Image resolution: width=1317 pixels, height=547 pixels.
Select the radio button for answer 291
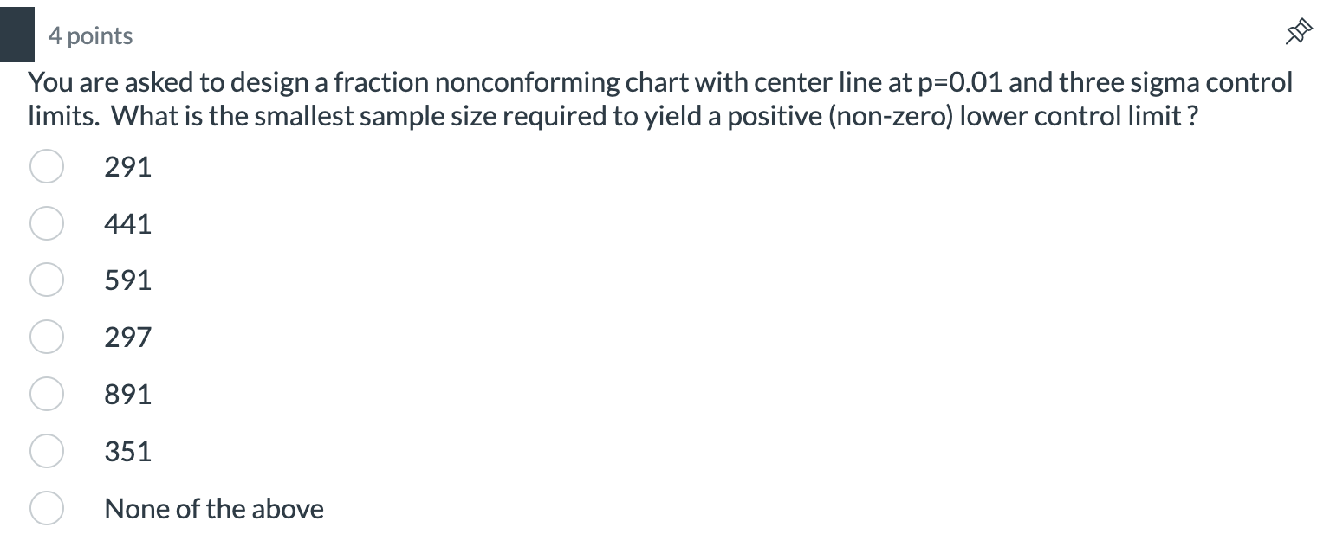pyautogui.click(x=47, y=166)
